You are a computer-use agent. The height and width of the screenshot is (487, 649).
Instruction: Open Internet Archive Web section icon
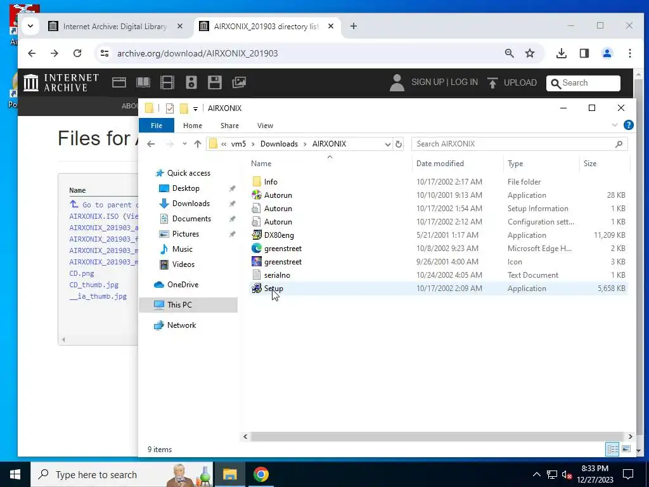(x=119, y=82)
